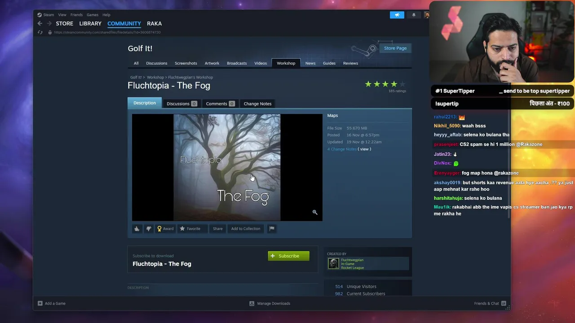Open Fluchtwegplan's Workshop breadcrumb
575x323 pixels.
190,77
